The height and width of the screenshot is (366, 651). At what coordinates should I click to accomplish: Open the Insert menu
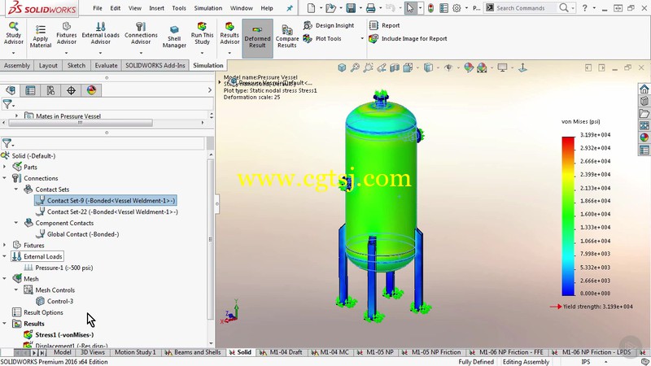click(156, 8)
